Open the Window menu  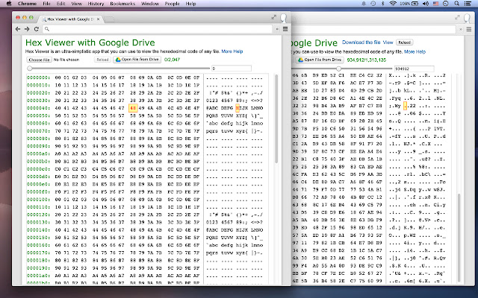[150, 4]
